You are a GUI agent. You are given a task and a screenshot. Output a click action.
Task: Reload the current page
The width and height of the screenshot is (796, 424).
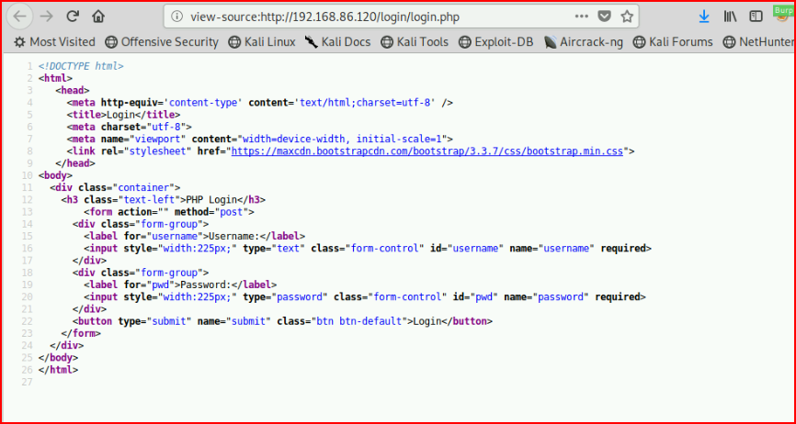pos(73,17)
